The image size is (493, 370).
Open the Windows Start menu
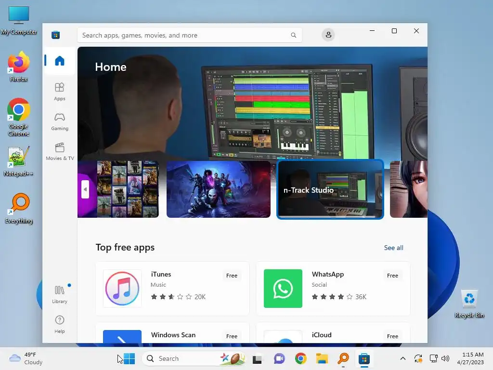[129, 358]
